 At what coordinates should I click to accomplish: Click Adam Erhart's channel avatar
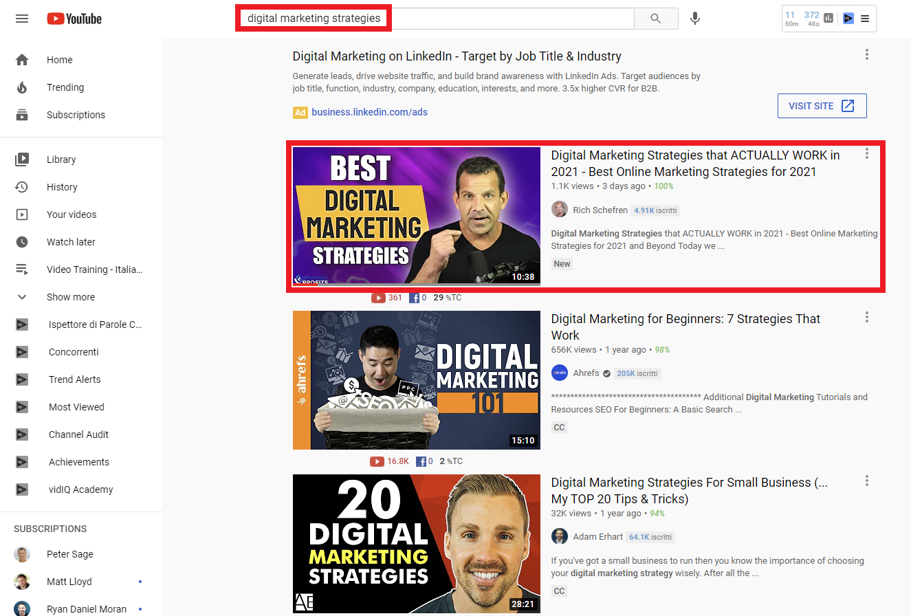click(560, 537)
